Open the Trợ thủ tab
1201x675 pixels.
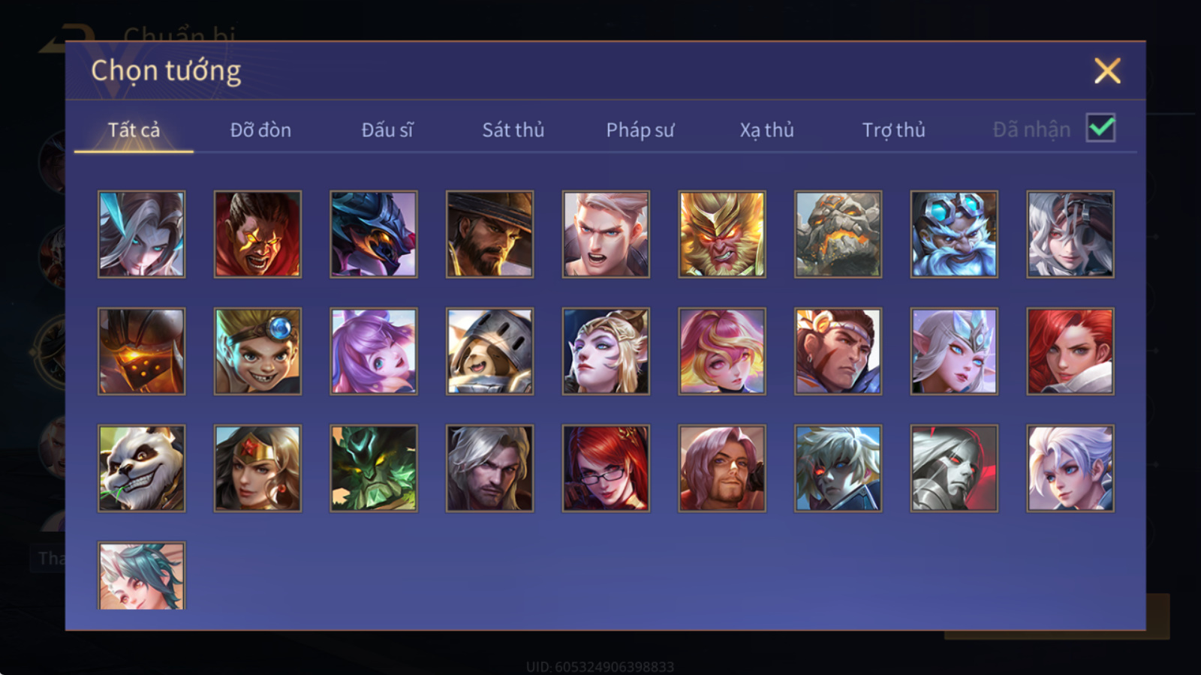coord(893,130)
